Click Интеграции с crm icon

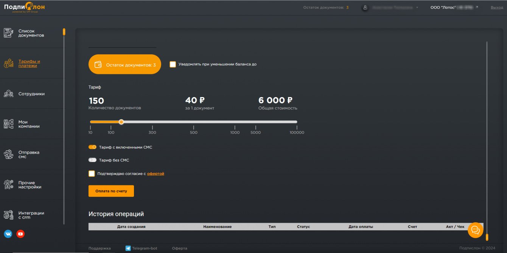8,215
